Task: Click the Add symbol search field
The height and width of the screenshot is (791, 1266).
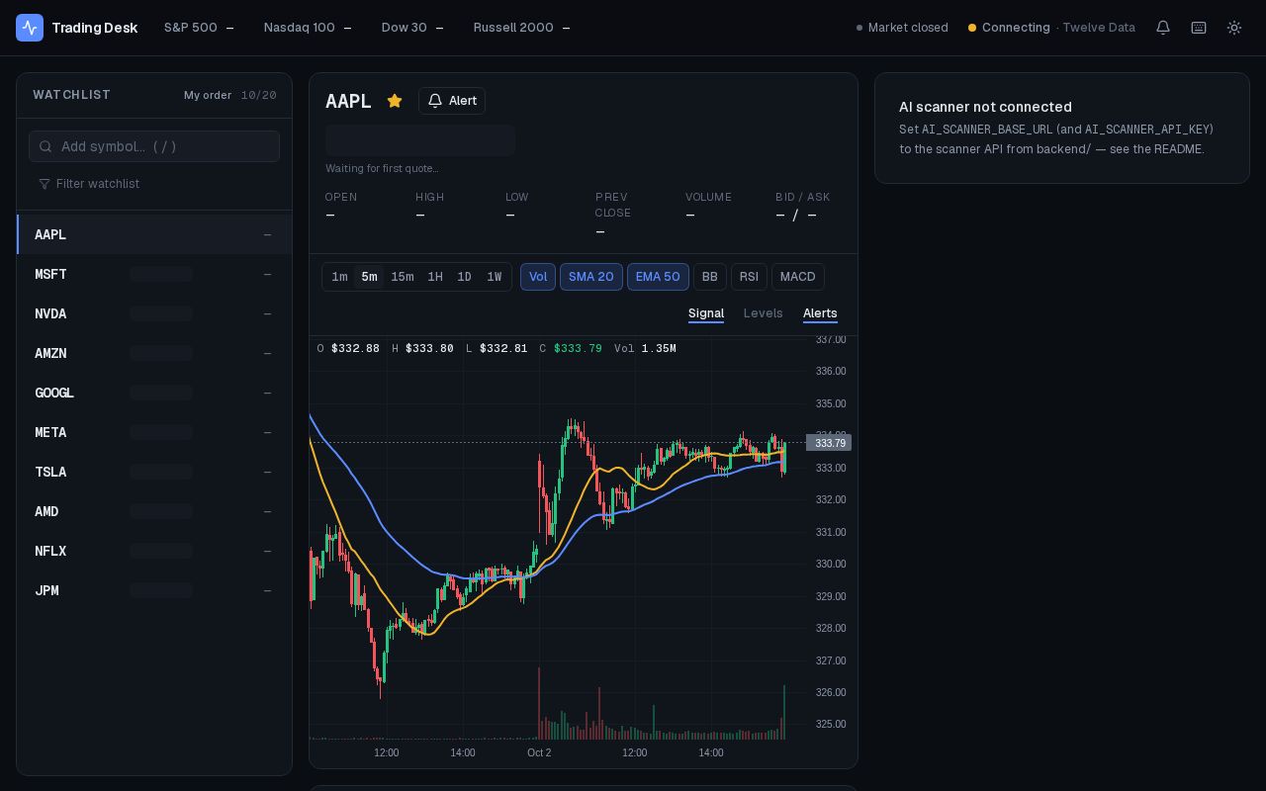Action: tap(154, 146)
